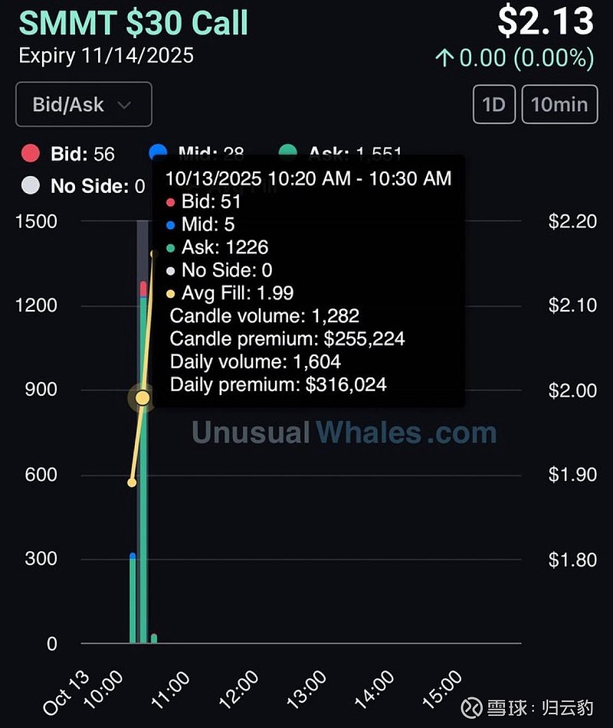Click the small green bar near 10:30

tap(154, 638)
